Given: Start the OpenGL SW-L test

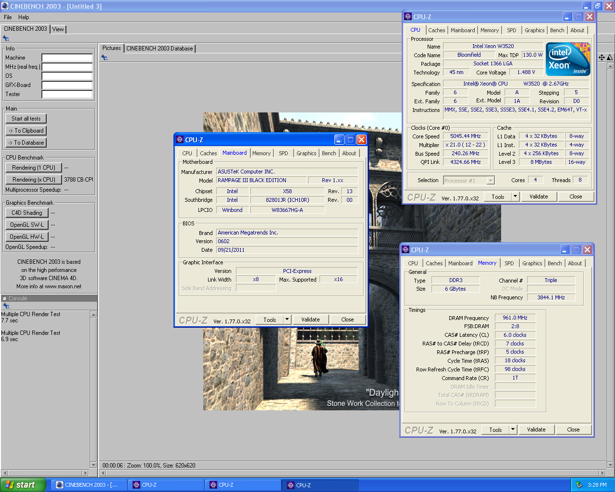Looking at the screenshot, I should click(x=27, y=225).
